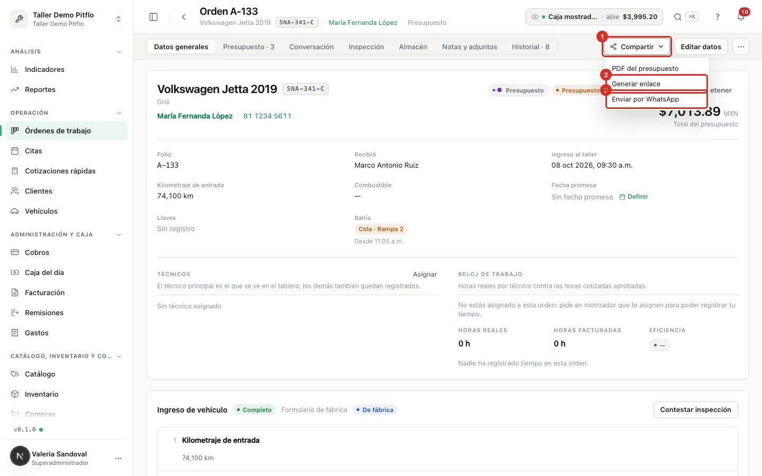This screenshot has width=762, height=476.
Task: Choose Generar enlace from share menu
Action: 656,84
